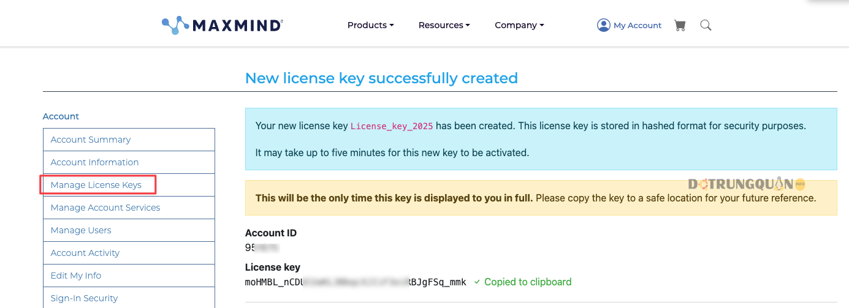
Task: Click the search magnifier icon
Action: pos(706,25)
